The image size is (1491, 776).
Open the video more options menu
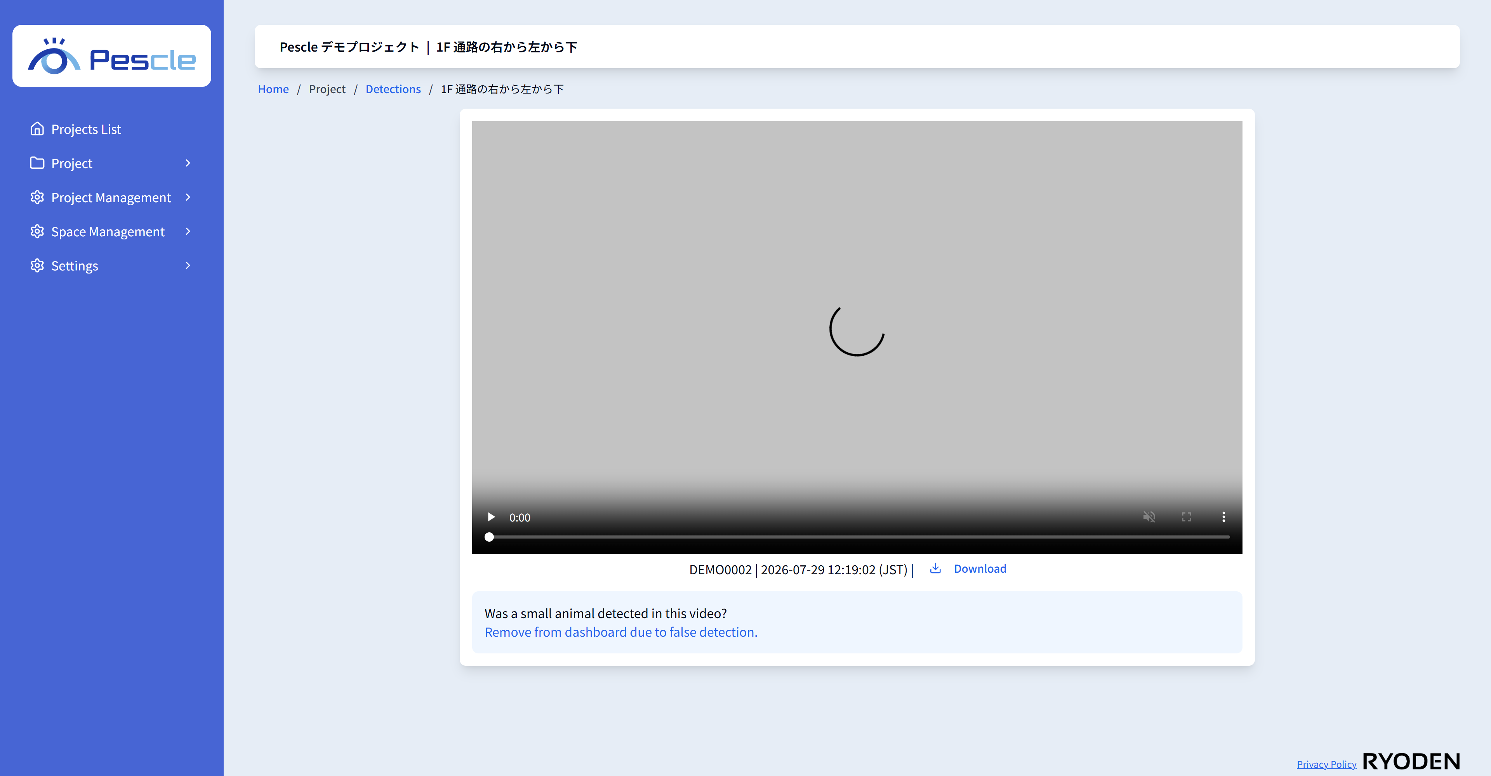pyautogui.click(x=1223, y=517)
